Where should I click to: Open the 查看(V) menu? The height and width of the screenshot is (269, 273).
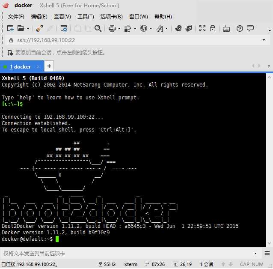click(x=62, y=17)
